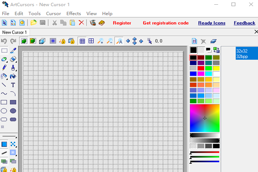Select the rectangular selection marquee tool

coord(4,50)
